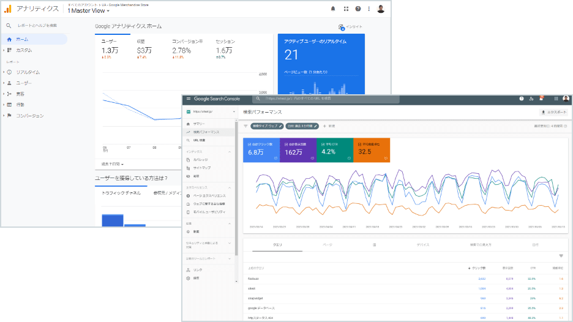The width and height of the screenshot is (573, 322).
Task: Click the Analytics help question mark icon
Action: click(x=358, y=9)
